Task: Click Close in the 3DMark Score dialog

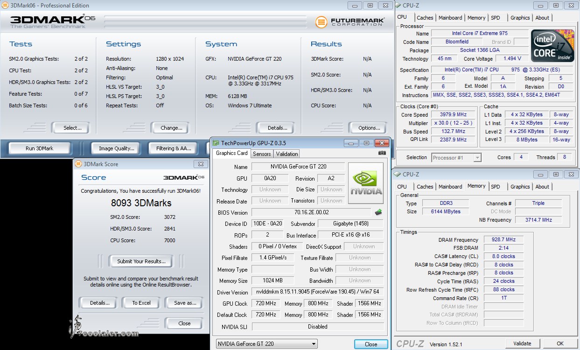Action: [x=184, y=323]
